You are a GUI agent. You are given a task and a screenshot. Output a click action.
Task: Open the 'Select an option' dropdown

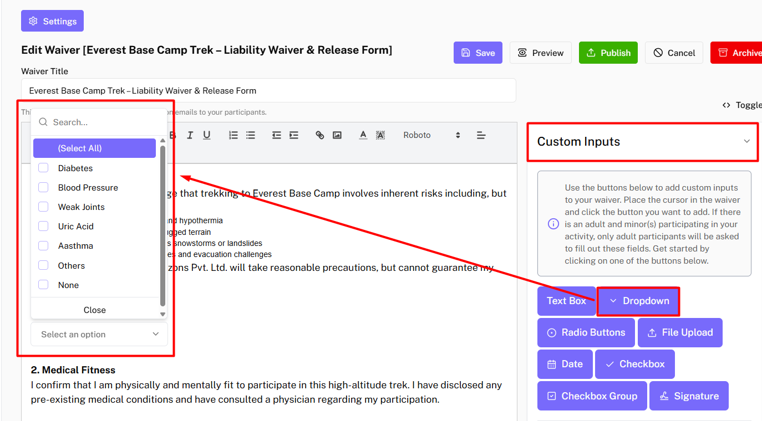click(x=99, y=335)
